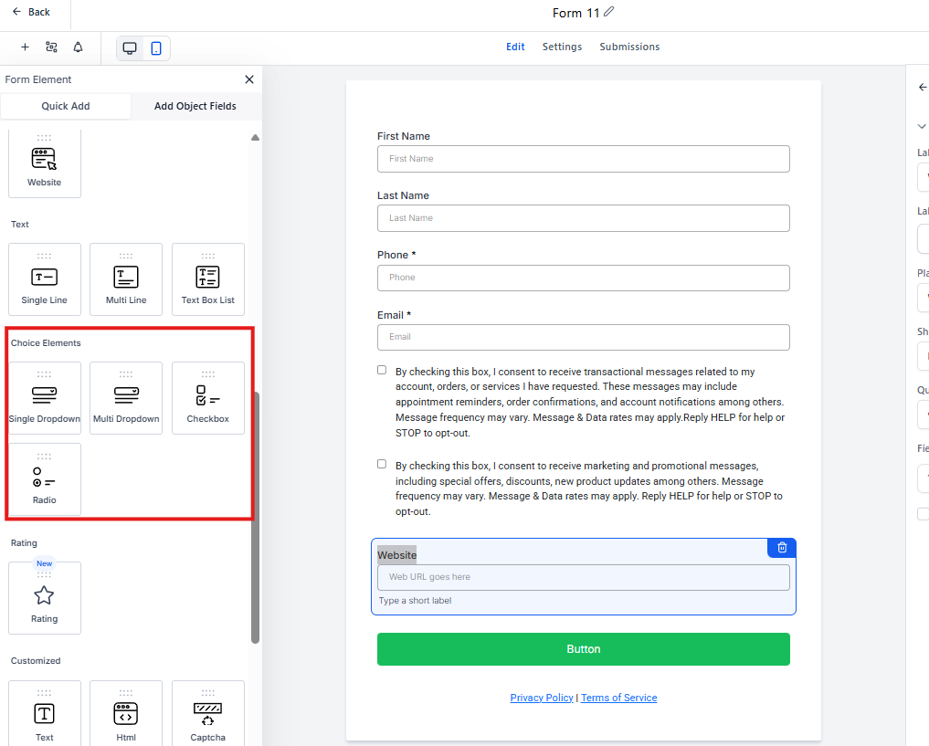The width and height of the screenshot is (929, 746).
Task: Select the Text Box List element
Action: 207,279
